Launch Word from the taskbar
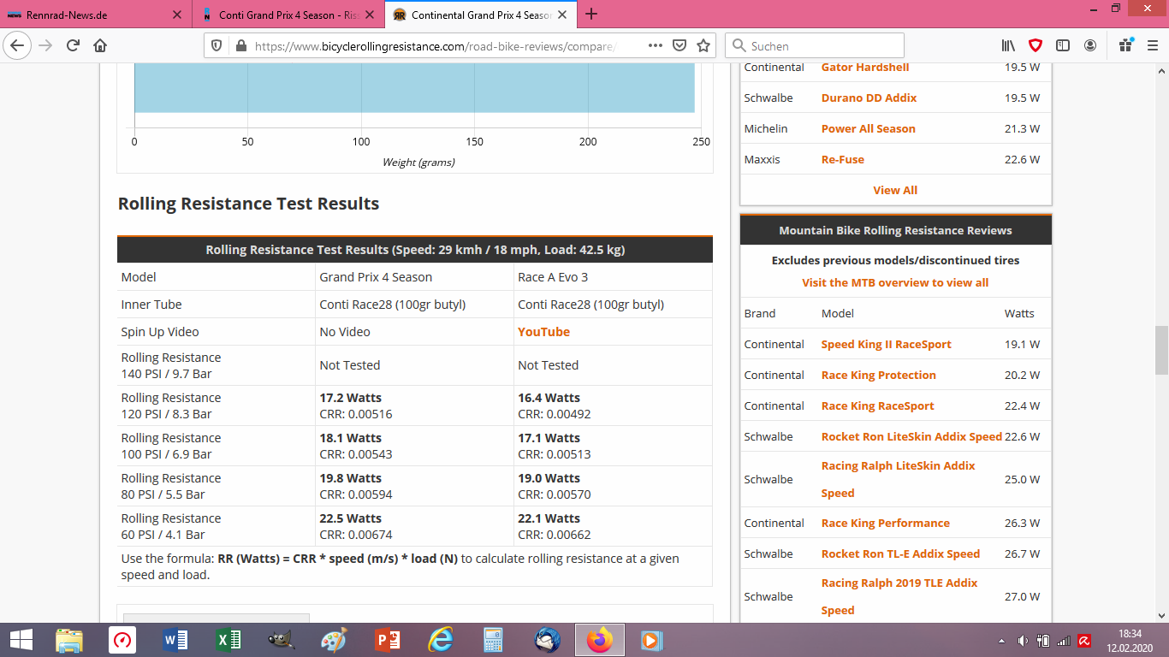The image size is (1169, 657). click(x=175, y=640)
